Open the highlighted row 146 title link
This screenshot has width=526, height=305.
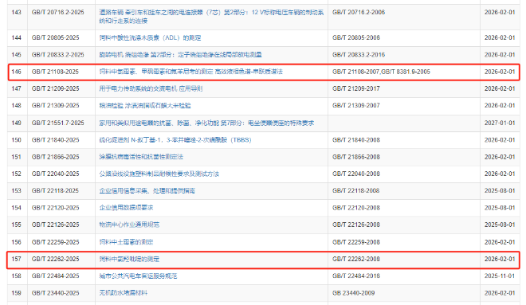tap(191, 72)
